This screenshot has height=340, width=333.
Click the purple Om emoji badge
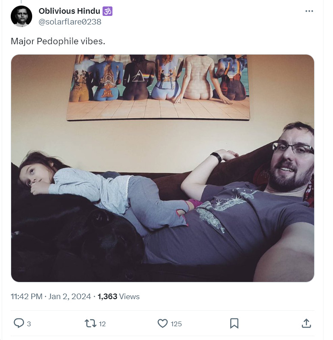[107, 11]
